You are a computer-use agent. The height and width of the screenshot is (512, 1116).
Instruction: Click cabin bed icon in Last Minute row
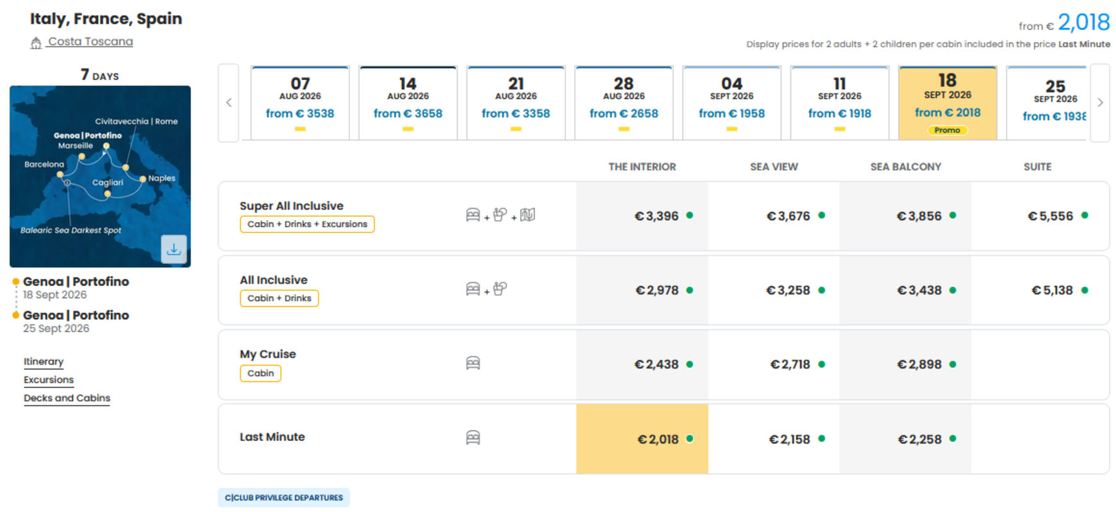tap(473, 438)
